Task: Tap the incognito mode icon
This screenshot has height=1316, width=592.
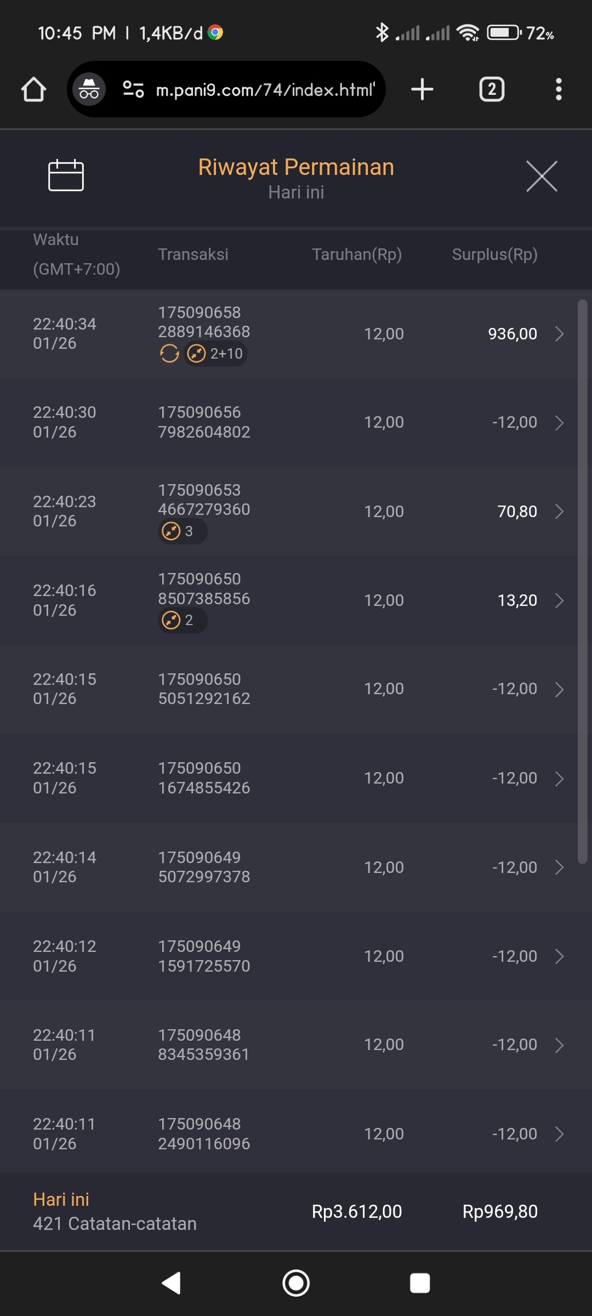Action: 89,89
